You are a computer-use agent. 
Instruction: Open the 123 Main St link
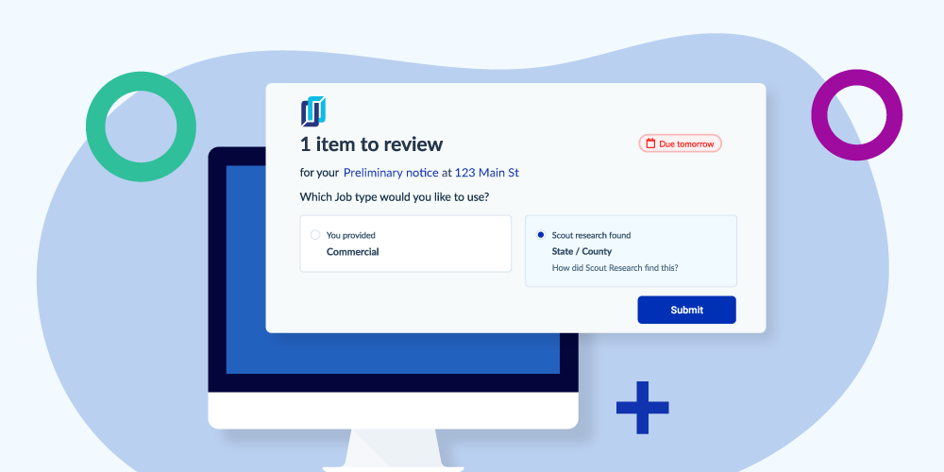[486, 173]
